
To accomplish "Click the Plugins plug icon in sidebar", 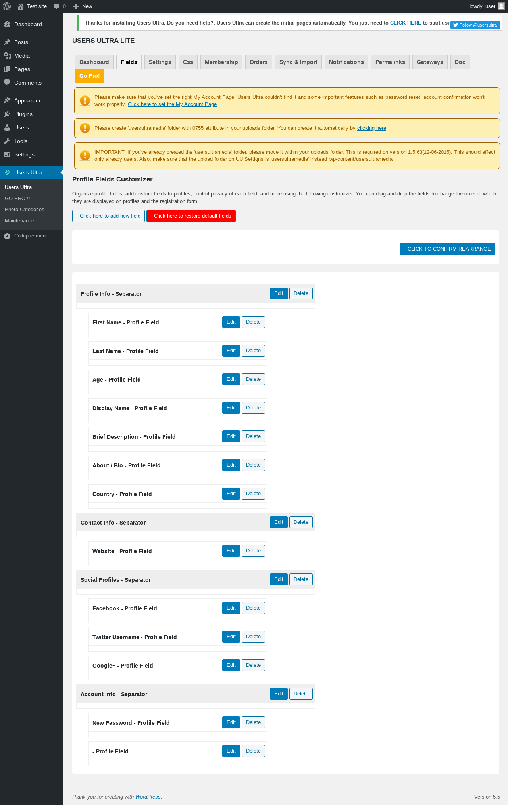I will pyautogui.click(x=7, y=114).
